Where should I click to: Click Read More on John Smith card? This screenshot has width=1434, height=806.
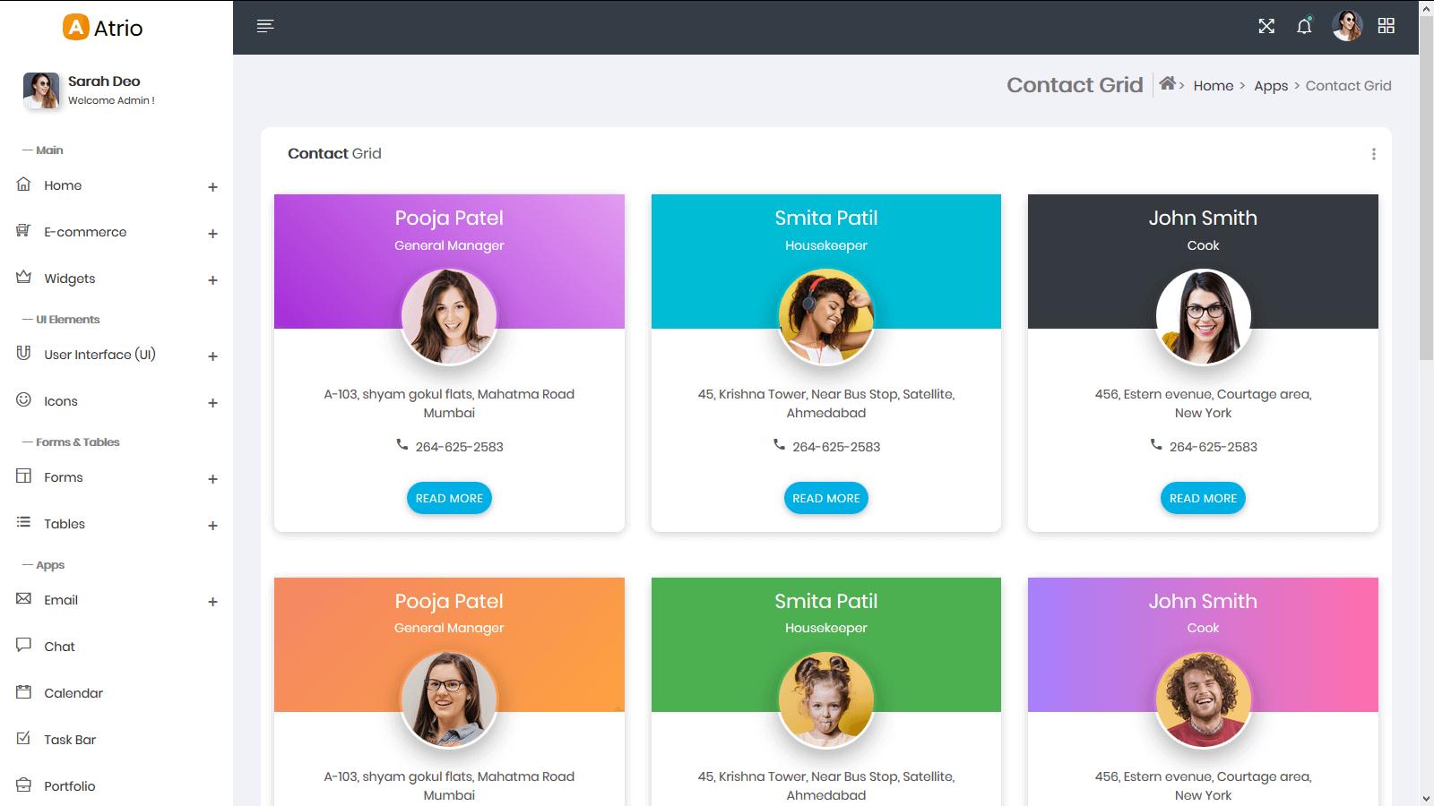pyautogui.click(x=1203, y=498)
